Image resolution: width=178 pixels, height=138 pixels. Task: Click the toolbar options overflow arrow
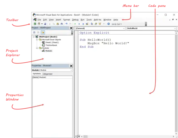(x=146, y=24)
